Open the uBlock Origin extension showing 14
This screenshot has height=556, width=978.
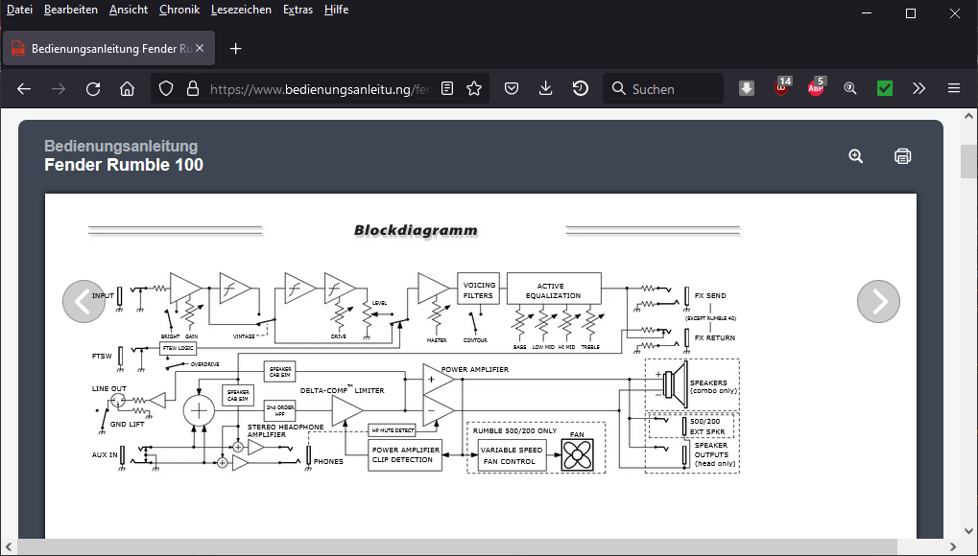(781, 88)
